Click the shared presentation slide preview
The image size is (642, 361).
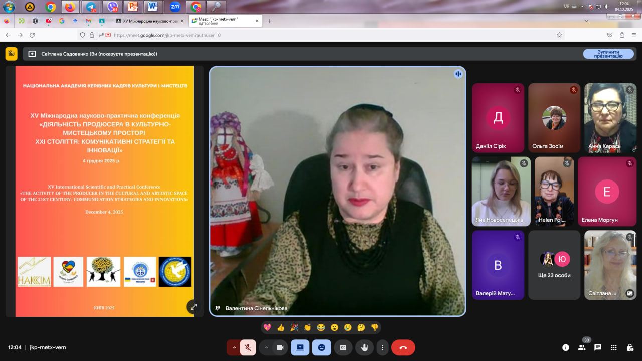tap(104, 191)
